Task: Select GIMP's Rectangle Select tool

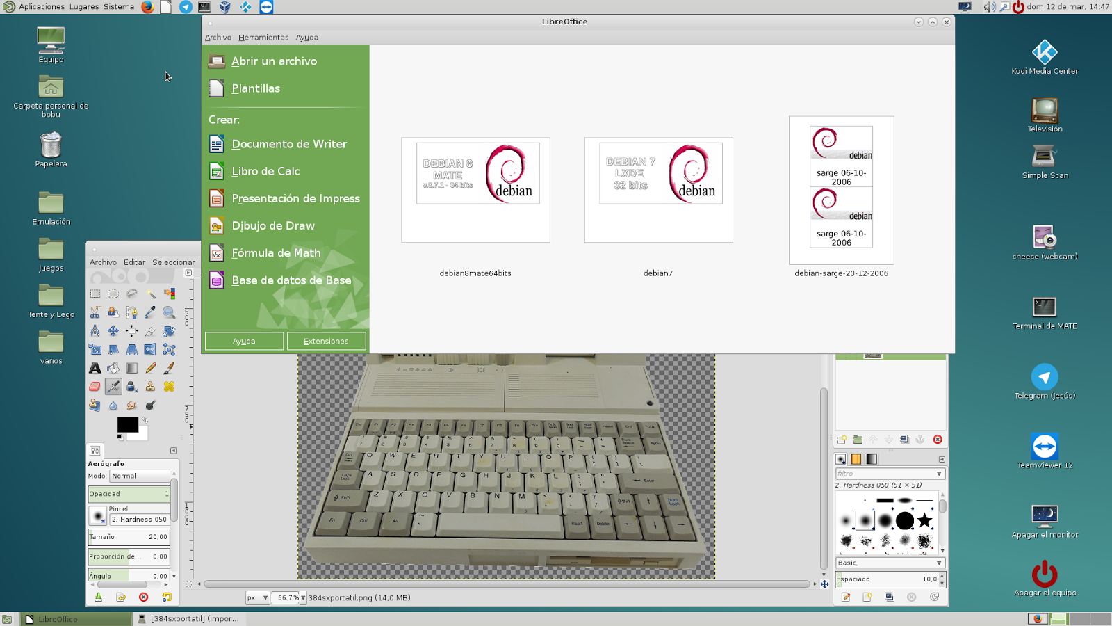Action: [x=95, y=294]
